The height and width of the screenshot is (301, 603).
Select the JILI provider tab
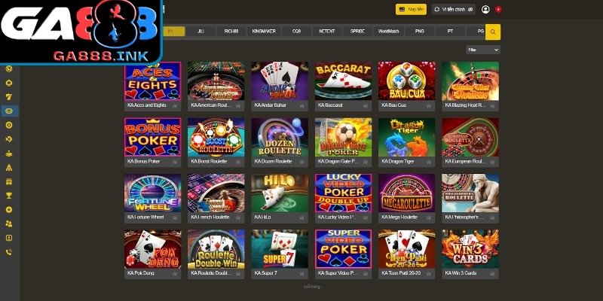pos(200,32)
